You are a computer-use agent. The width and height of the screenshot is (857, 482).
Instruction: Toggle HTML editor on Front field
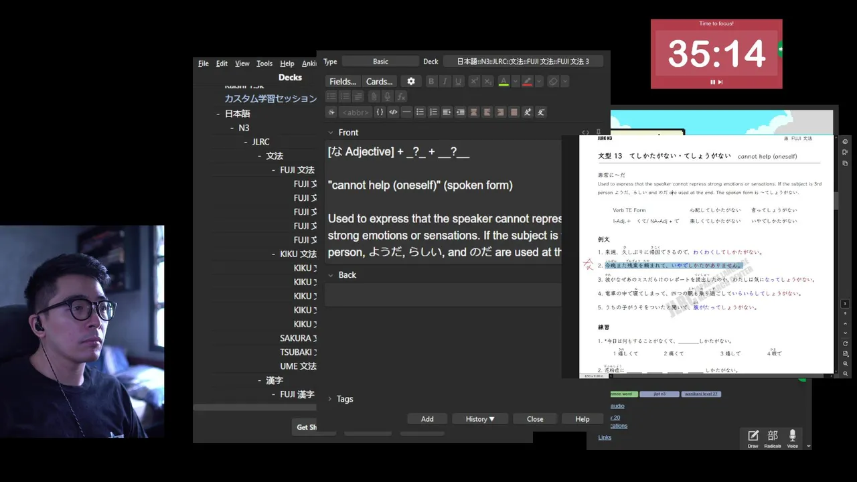(585, 133)
